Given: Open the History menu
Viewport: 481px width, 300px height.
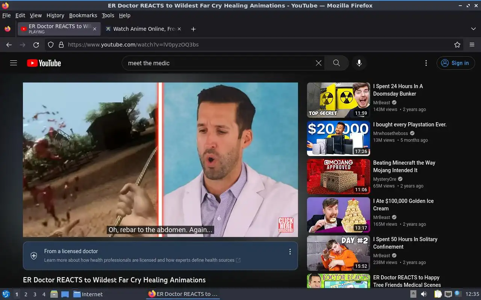Looking at the screenshot, I should (x=55, y=15).
